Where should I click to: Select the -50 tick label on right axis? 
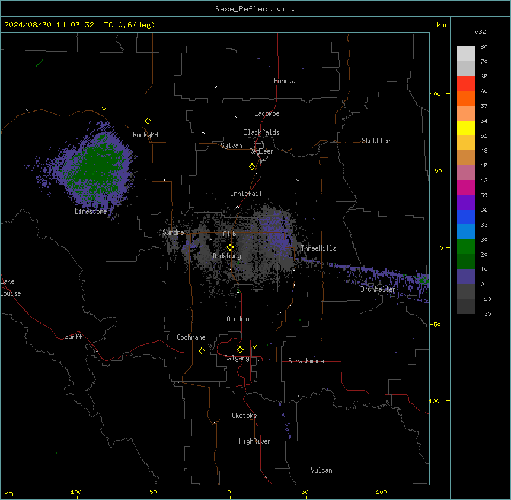(435, 324)
